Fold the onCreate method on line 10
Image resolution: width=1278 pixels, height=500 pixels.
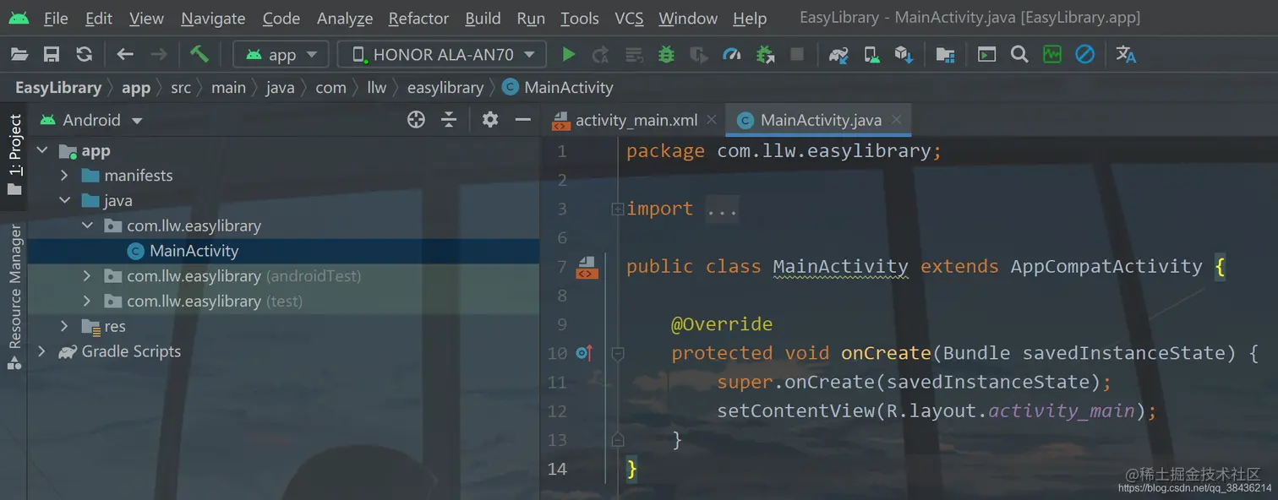click(x=618, y=354)
